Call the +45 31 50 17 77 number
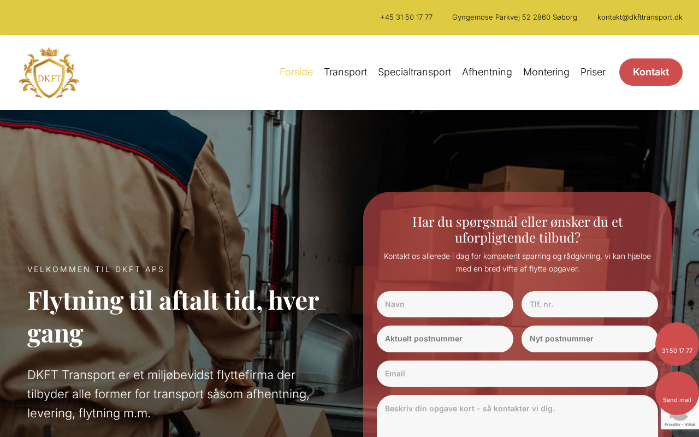This screenshot has height=437, width=699. [x=406, y=17]
